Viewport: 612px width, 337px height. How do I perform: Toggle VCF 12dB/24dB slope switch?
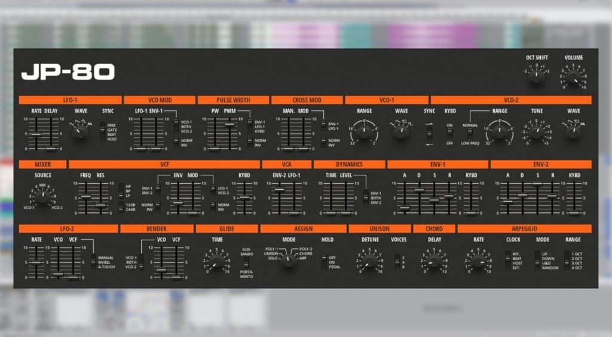(x=121, y=207)
